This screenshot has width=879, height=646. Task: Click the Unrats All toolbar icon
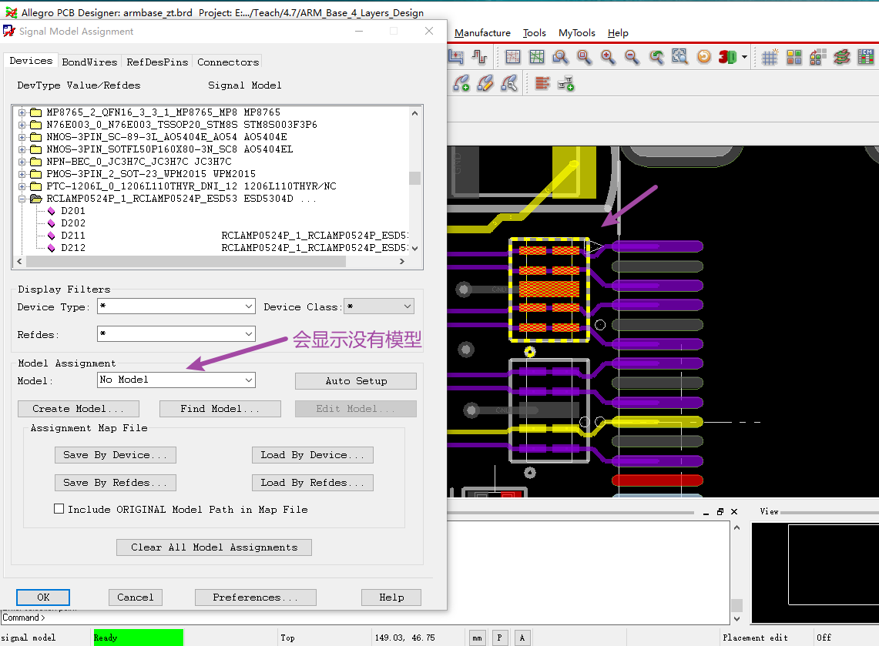[x=512, y=56]
